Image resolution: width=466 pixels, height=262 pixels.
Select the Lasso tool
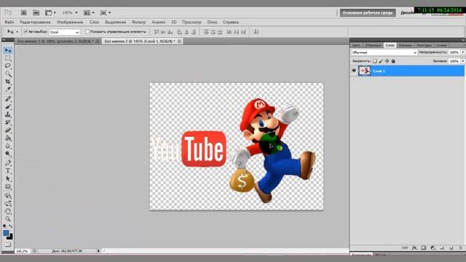coord(8,66)
